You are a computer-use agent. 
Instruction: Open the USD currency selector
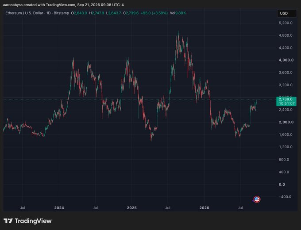(x=286, y=13)
